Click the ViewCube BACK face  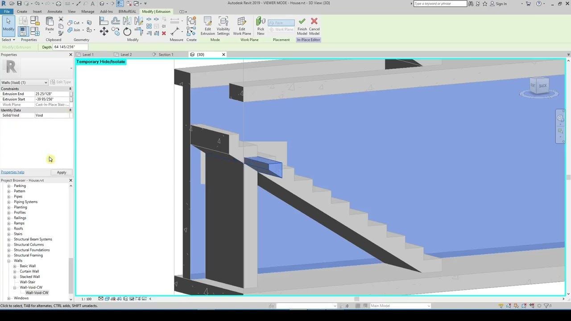pos(542,86)
